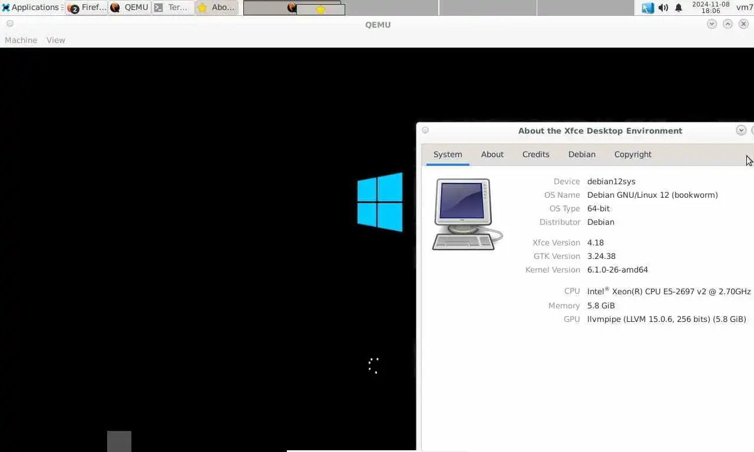Click the Distributor value Debian
This screenshot has height=452, width=754.
pos(601,222)
